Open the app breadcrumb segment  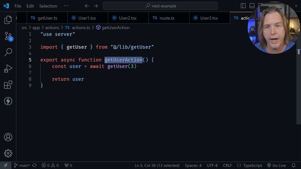click(36, 28)
